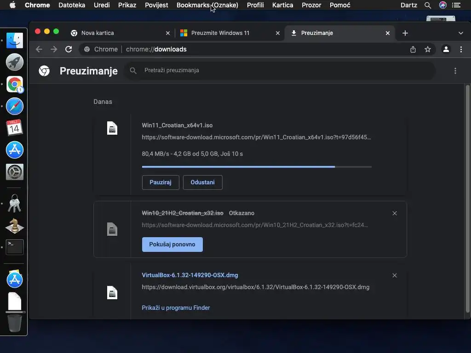The height and width of the screenshot is (353, 471).
Task: Click the Win11 ISO source URL
Action: [256, 137]
